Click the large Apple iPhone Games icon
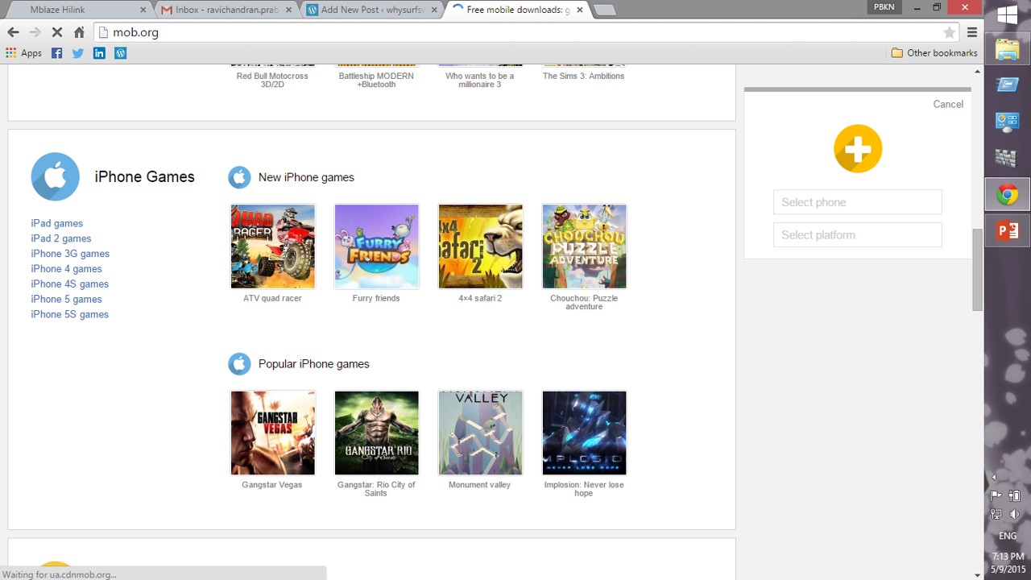The image size is (1031, 580). pyautogui.click(x=56, y=176)
